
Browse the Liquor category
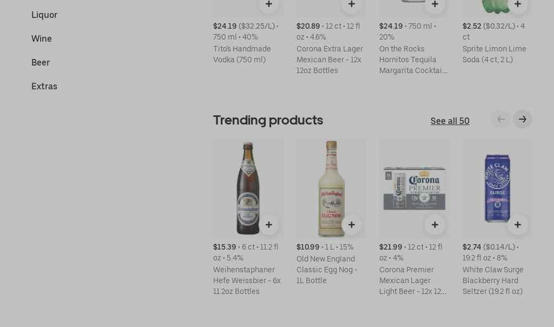44,15
